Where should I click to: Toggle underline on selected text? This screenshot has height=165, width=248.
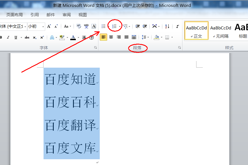pyautogui.click(x=16, y=37)
